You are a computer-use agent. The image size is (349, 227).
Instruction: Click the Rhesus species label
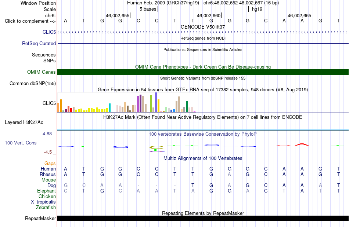48,174
